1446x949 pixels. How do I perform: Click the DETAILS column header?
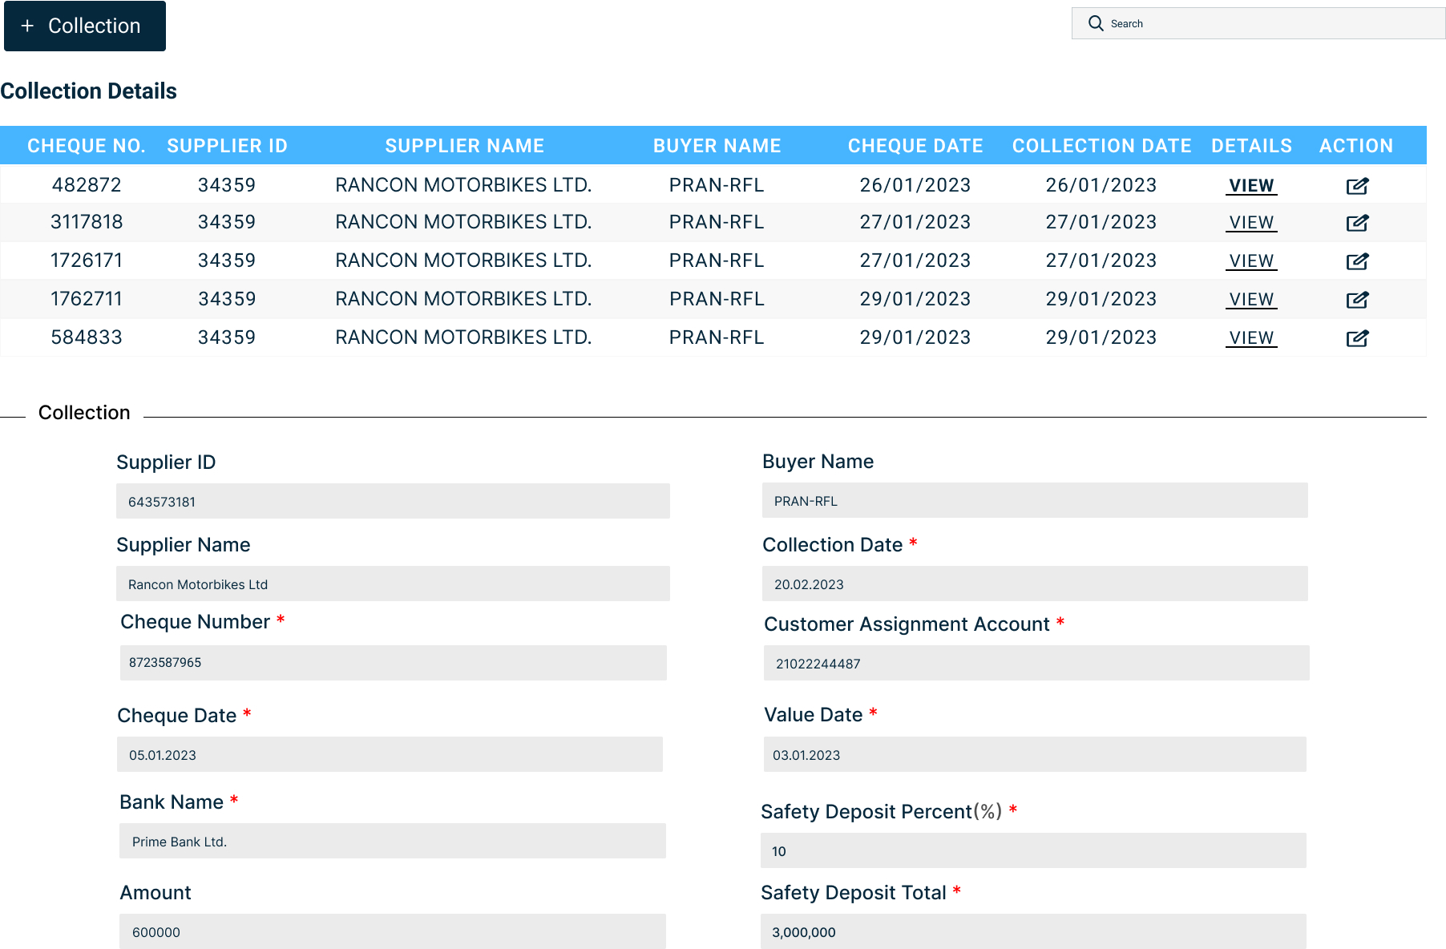(x=1251, y=146)
